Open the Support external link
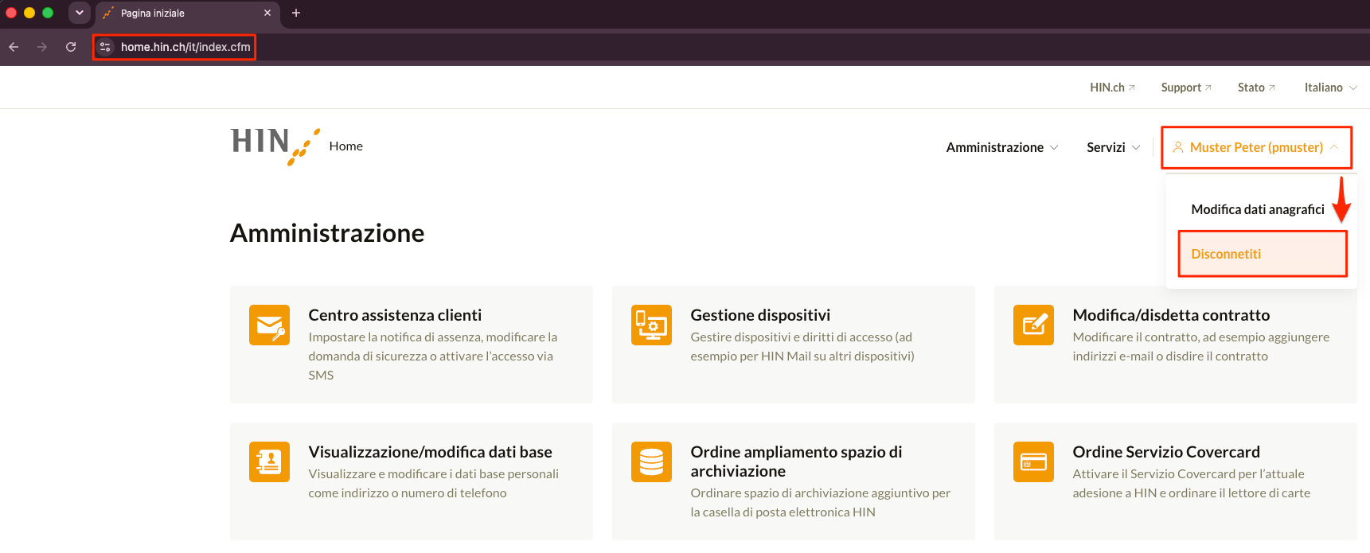1370x553 pixels. [1186, 88]
